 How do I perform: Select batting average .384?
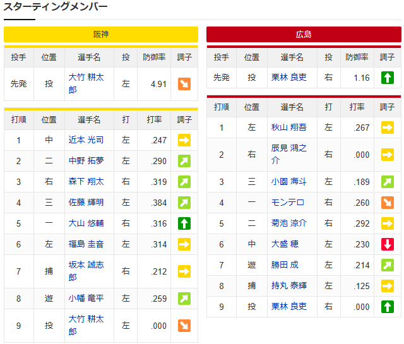pos(158,203)
